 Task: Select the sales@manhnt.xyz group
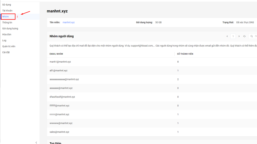tap(59, 132)
